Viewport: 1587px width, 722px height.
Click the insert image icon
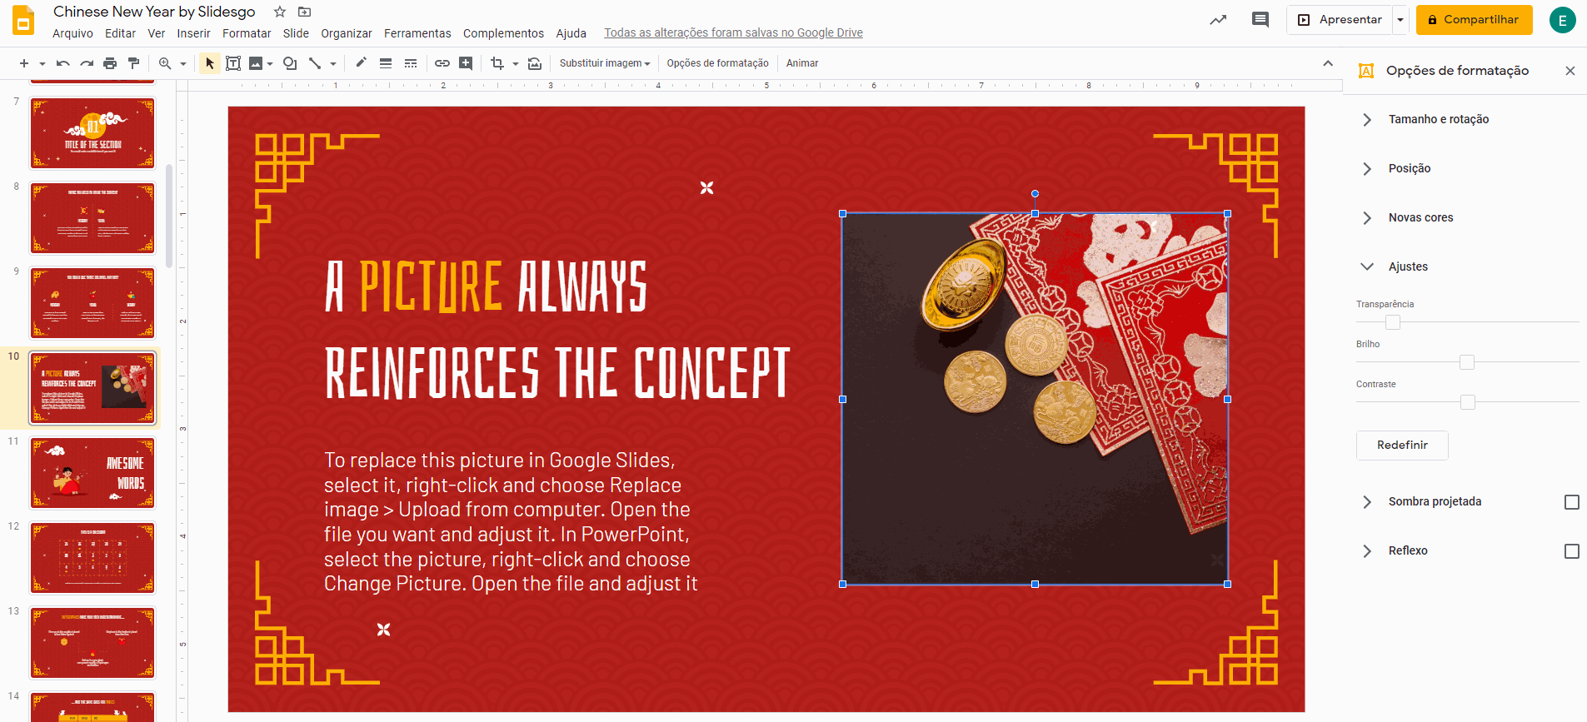(x=256, y=63)
